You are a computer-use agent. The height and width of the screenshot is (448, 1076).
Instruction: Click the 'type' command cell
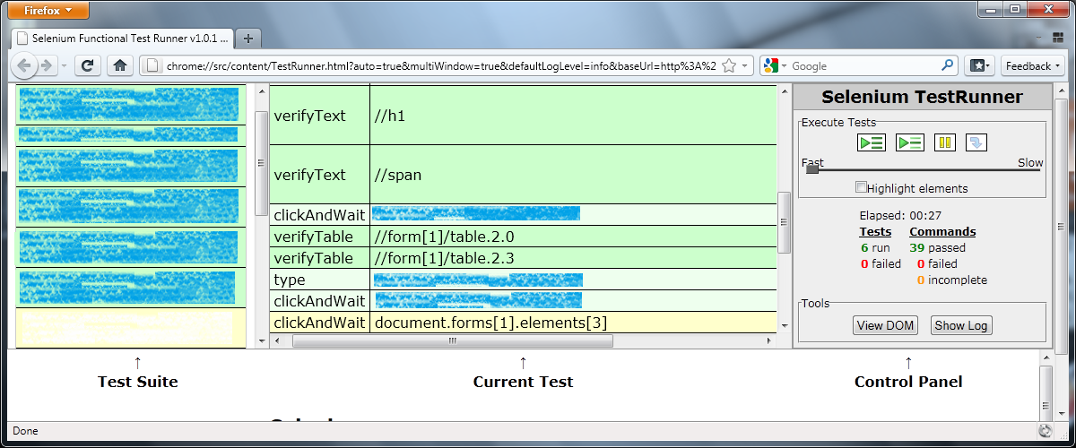click(x=319, y=280)
